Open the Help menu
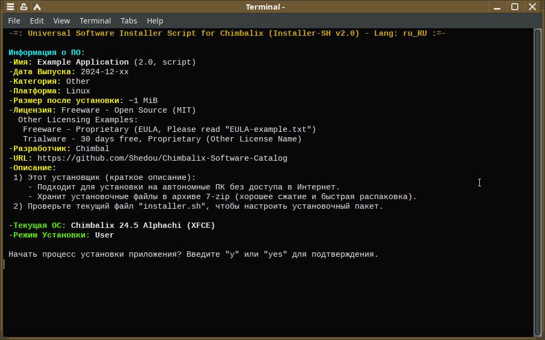This screenshot has height=340, width=545. point(155,21)
